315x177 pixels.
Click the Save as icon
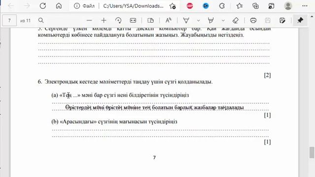pyautogui.click(x=282, y=20)
